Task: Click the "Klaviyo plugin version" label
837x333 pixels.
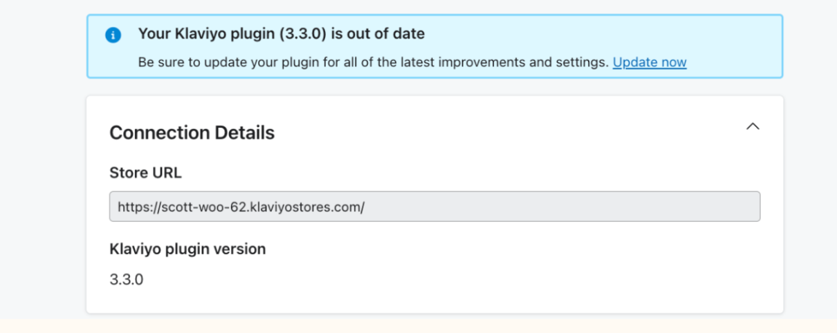Action: click(x=187, y=249)
